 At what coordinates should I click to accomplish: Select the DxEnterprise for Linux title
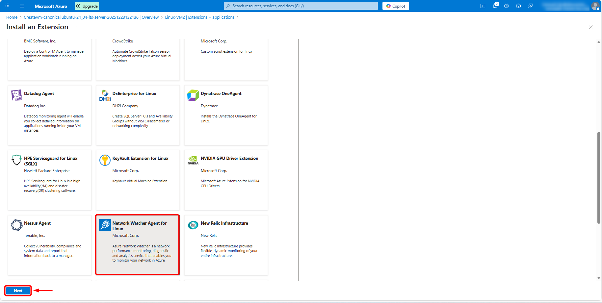tap(134, 94)
